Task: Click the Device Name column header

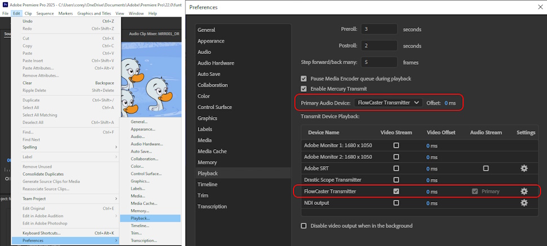Action: [x=323, y=132]
